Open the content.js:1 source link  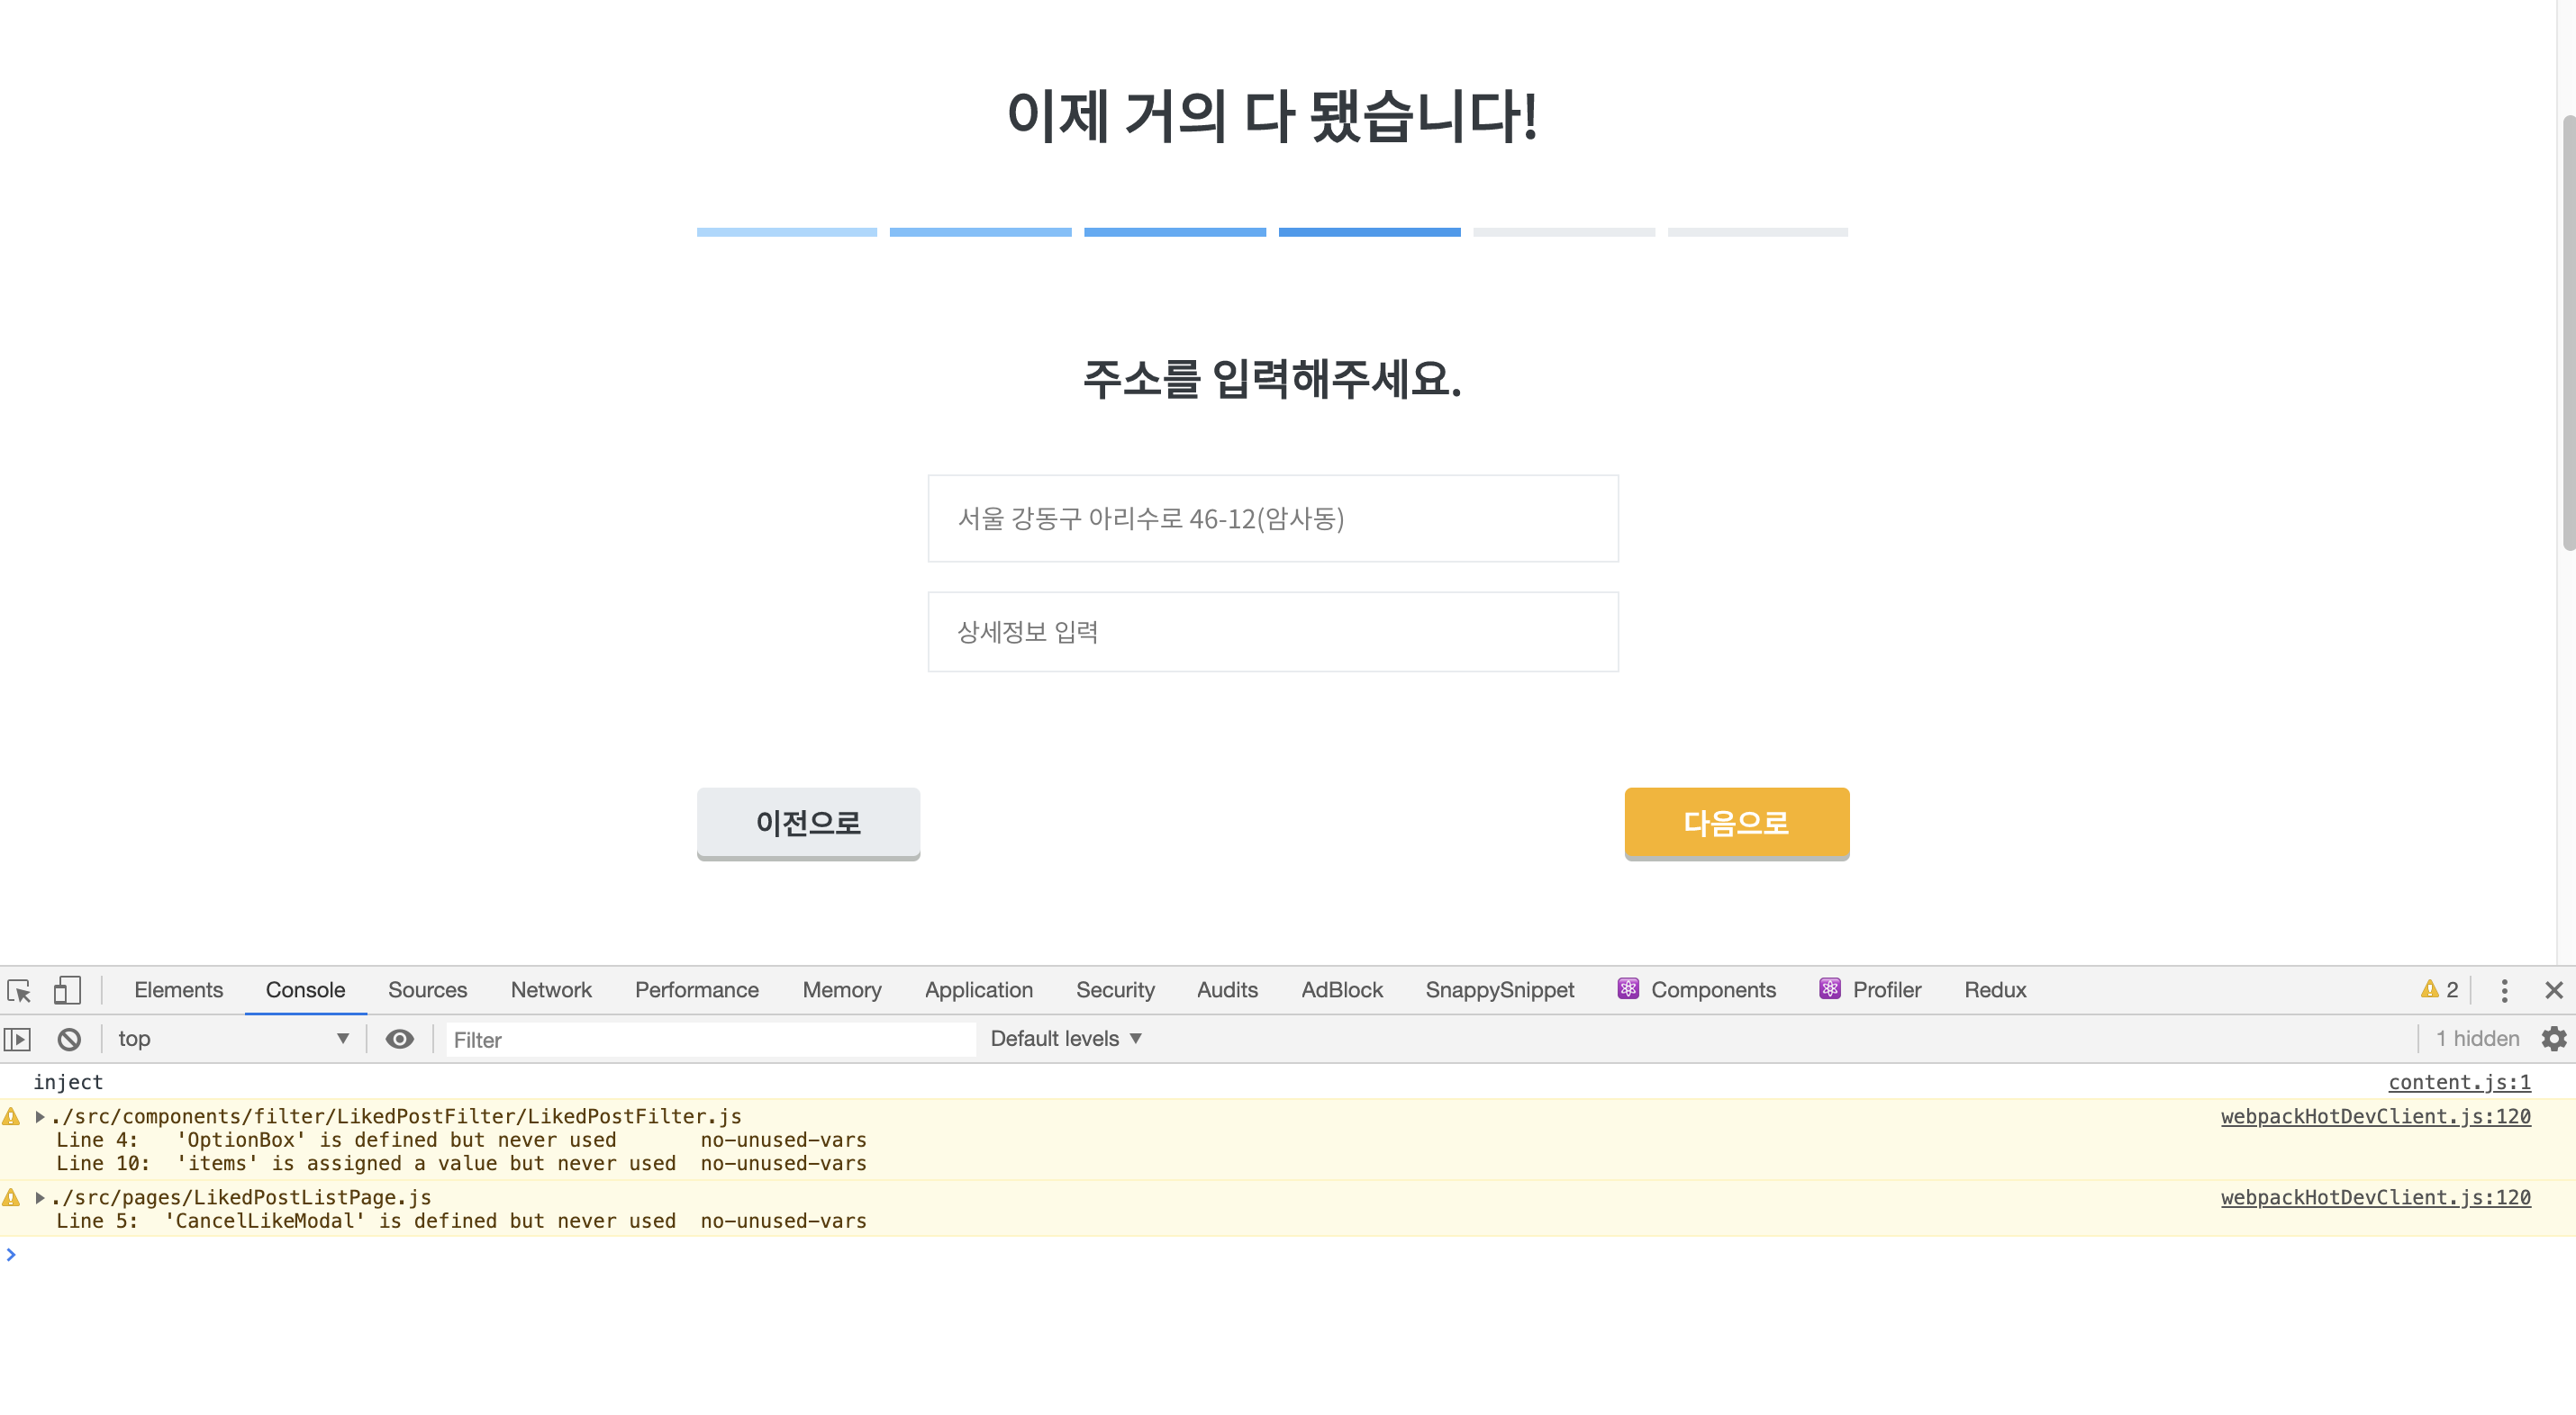point(2459,1082)
